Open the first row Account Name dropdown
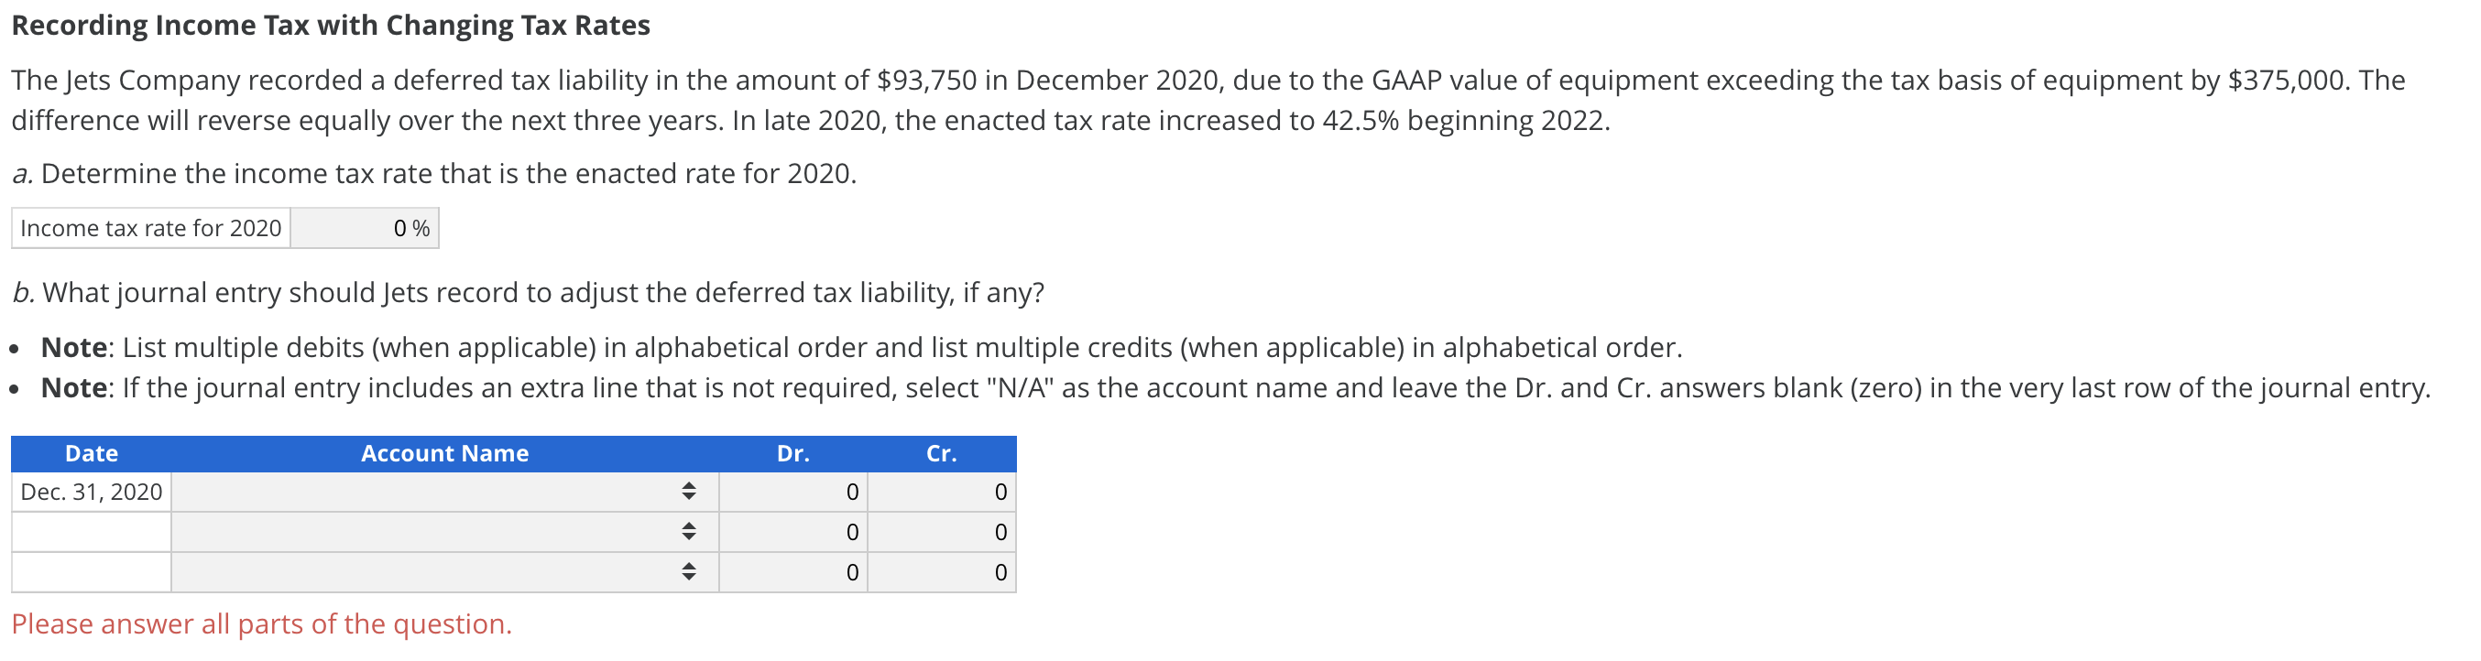Screen dimensions: 2481x661 click(444, 492)
